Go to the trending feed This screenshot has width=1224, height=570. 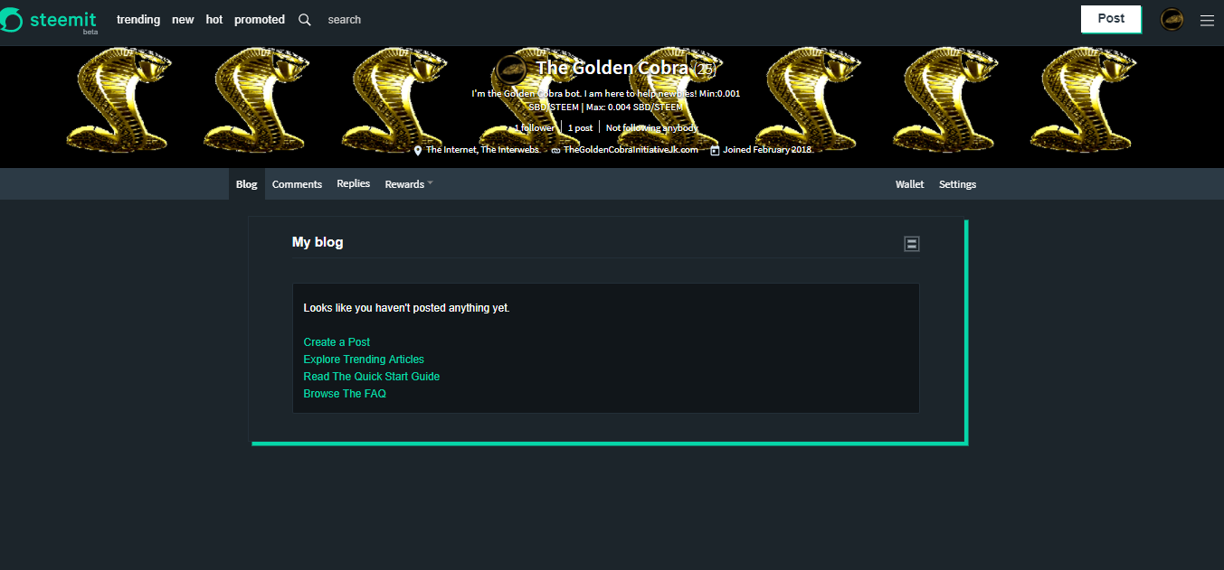click(138, 20)
